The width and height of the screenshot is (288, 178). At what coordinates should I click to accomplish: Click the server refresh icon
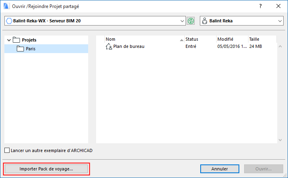191,21
